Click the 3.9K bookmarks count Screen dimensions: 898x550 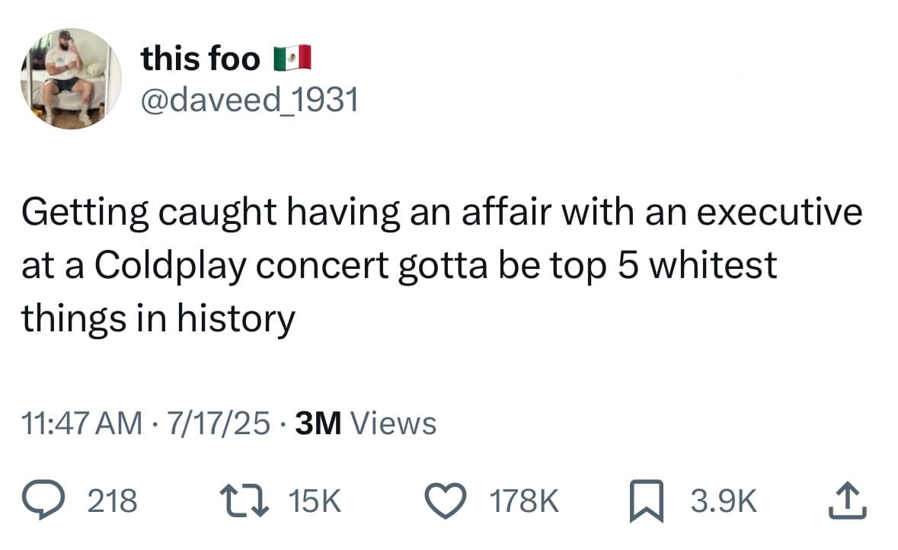click(724, 500)
